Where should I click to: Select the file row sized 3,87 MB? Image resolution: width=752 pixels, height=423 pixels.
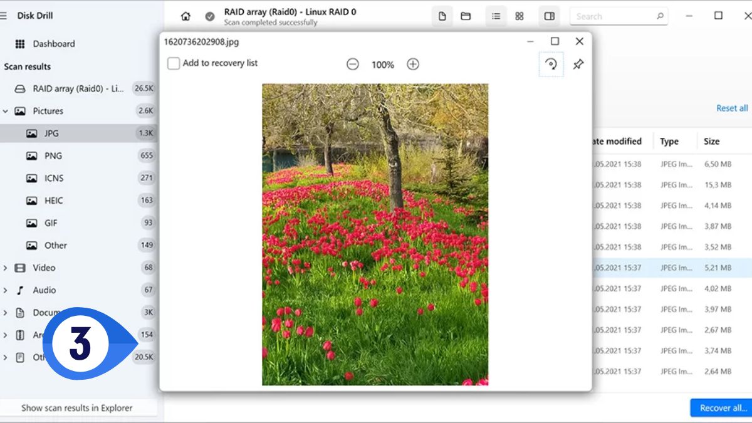pyautogui.click(x=672, y=226)
